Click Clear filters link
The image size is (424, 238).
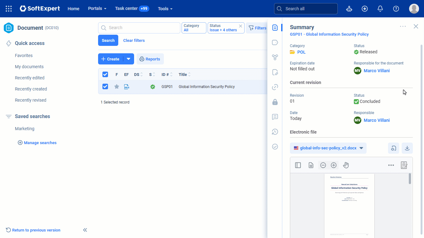point(134,40)
